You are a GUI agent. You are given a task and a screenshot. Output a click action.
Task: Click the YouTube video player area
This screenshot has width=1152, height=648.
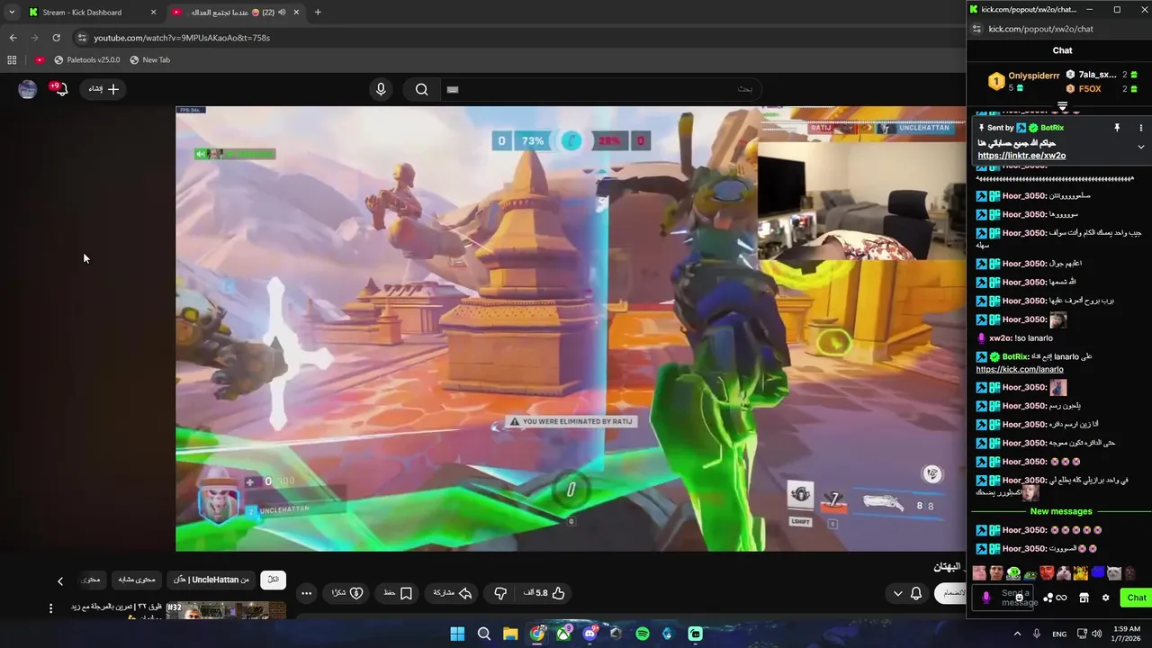(x=571, y=328)
